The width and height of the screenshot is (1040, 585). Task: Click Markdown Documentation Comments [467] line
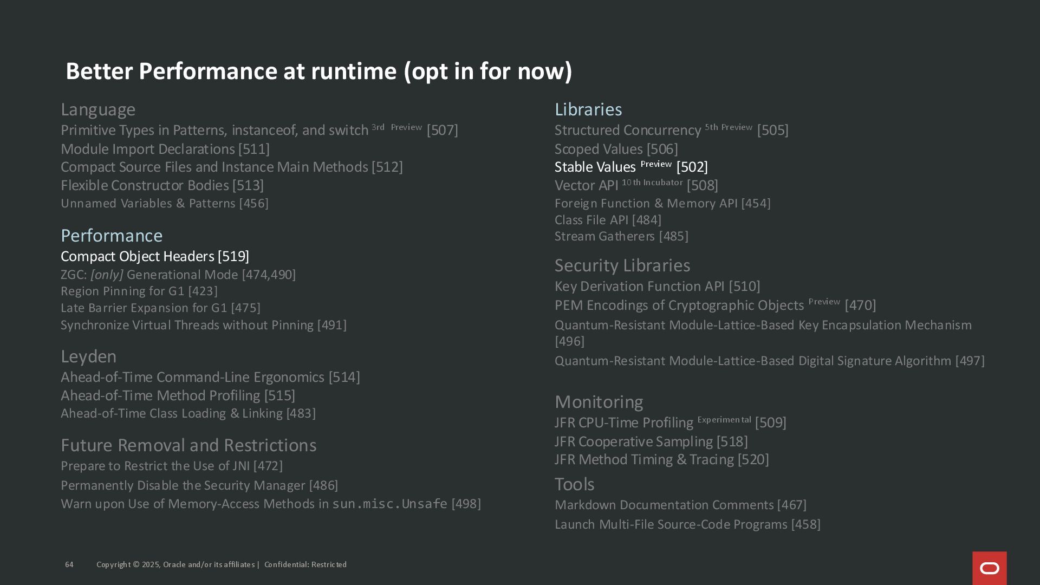point(680,505)
